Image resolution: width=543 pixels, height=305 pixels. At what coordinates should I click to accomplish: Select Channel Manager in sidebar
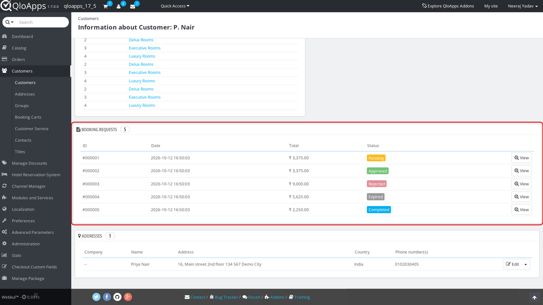29,186
